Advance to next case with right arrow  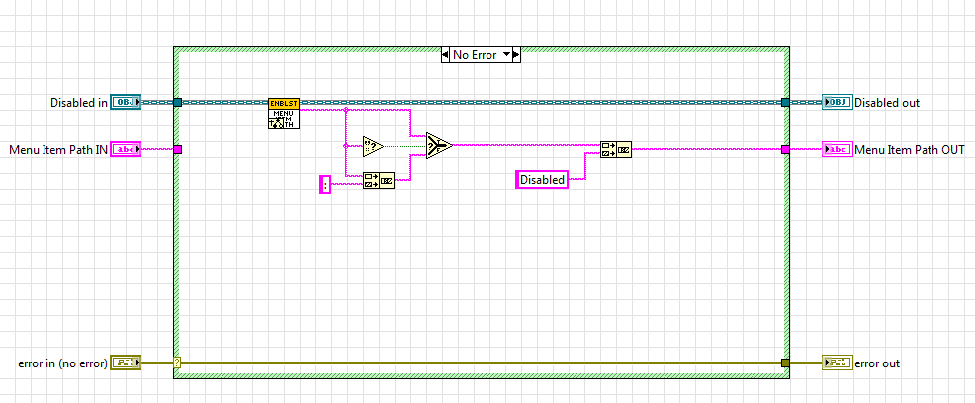tap(517, 55)
